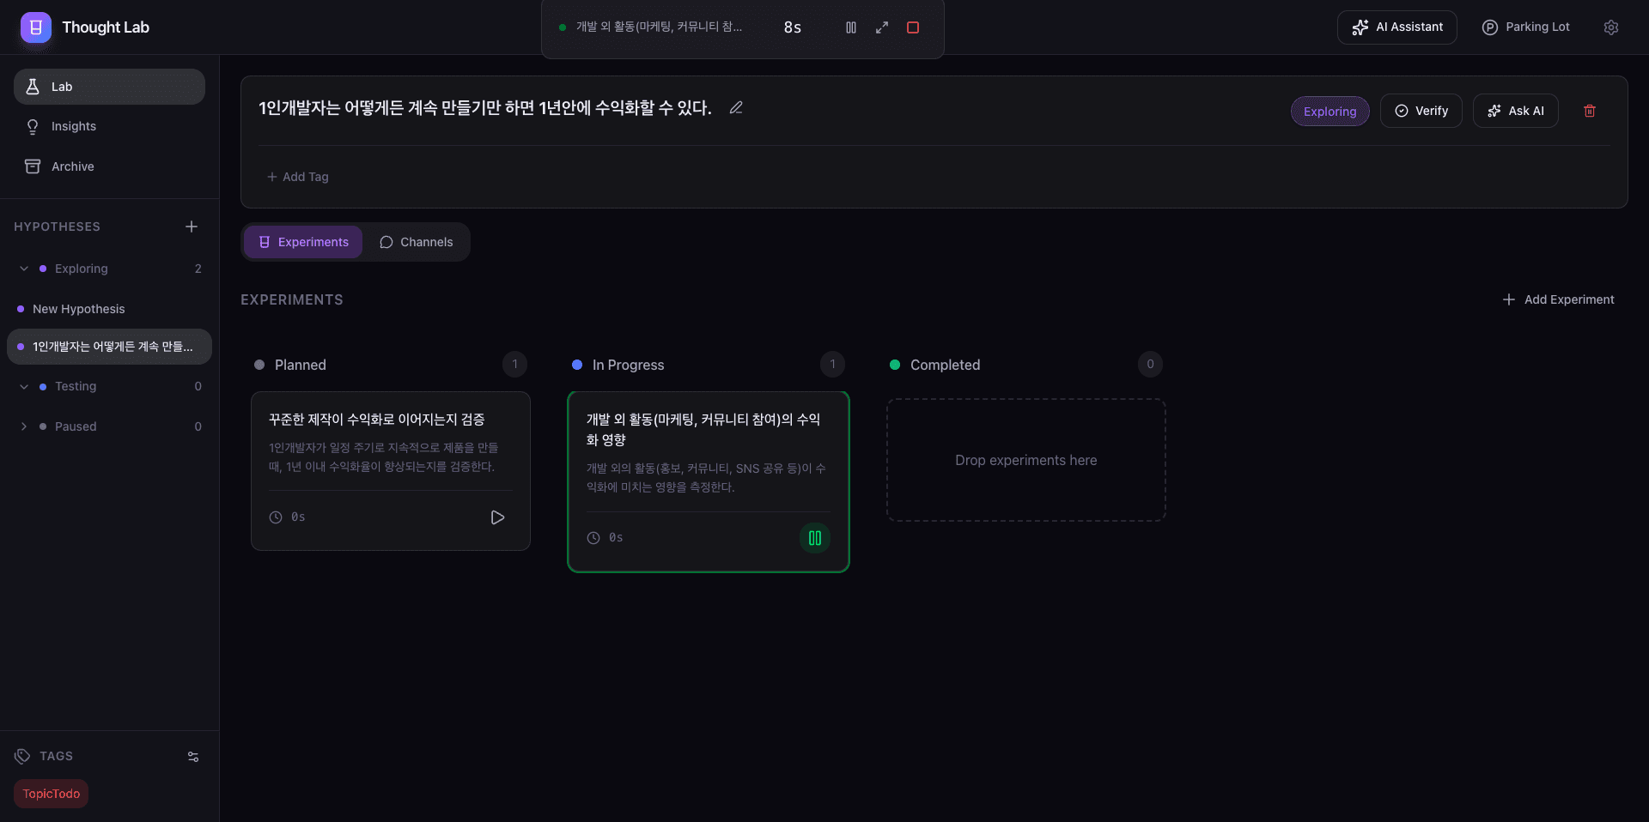The height and width of the screenshot is (822, 1649).
Task: Open the app settings gear
Action: 1612,27
